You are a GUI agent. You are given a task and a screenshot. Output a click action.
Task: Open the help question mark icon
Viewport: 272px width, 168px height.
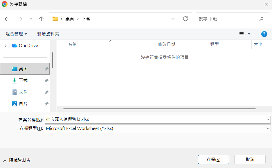[x=264, y=34]
